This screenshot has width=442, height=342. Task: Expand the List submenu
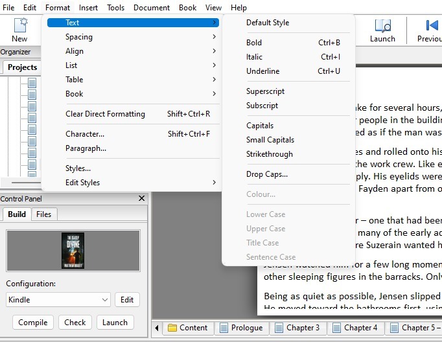pos(133,65)
